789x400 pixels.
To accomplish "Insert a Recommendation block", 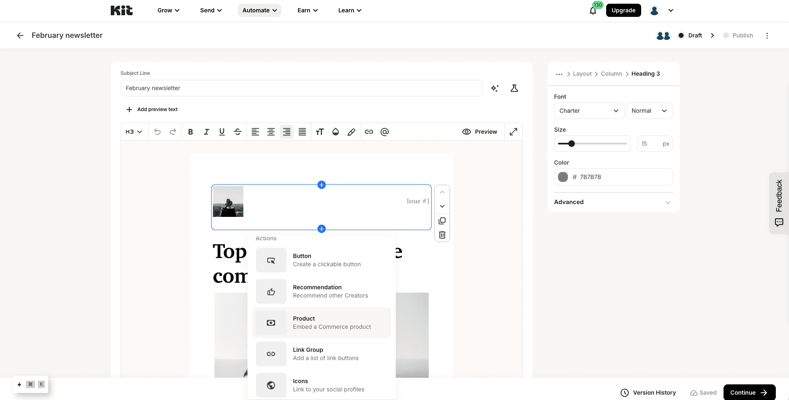I will (x=321, y=291).
